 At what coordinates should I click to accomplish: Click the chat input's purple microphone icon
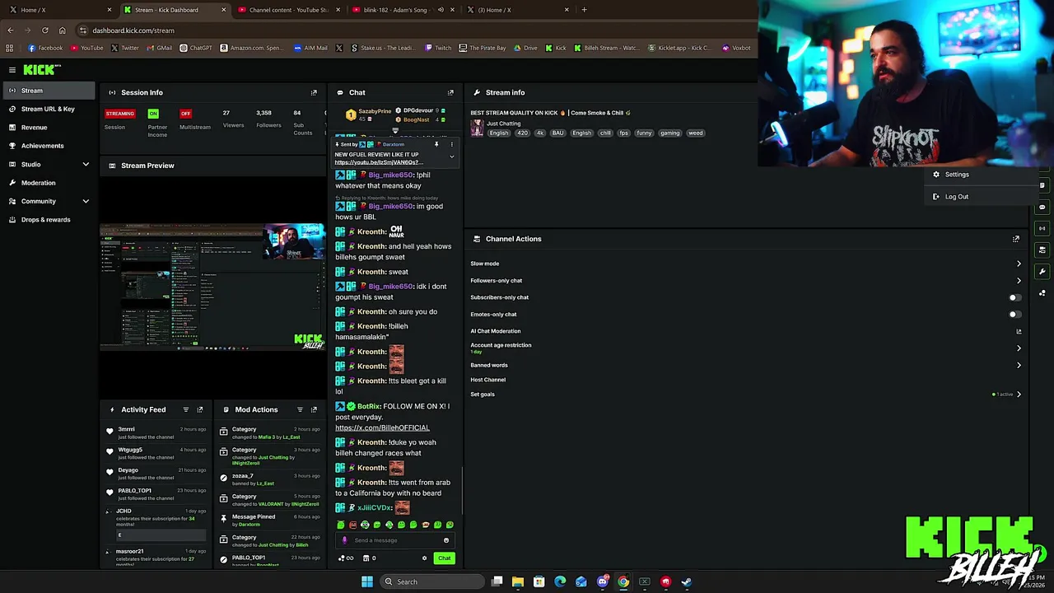point(345,540)
